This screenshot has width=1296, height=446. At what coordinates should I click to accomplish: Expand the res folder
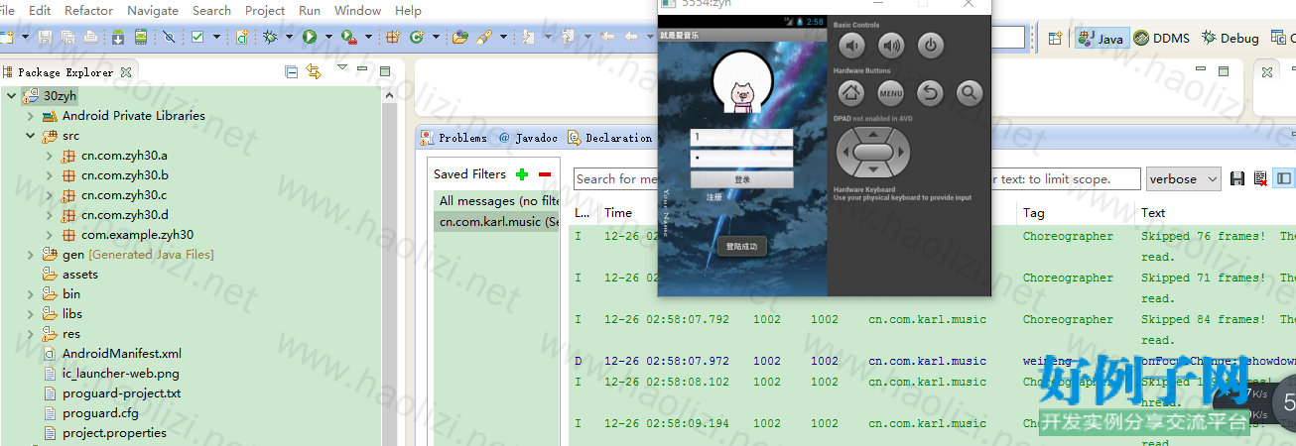[x=31, y=334]
